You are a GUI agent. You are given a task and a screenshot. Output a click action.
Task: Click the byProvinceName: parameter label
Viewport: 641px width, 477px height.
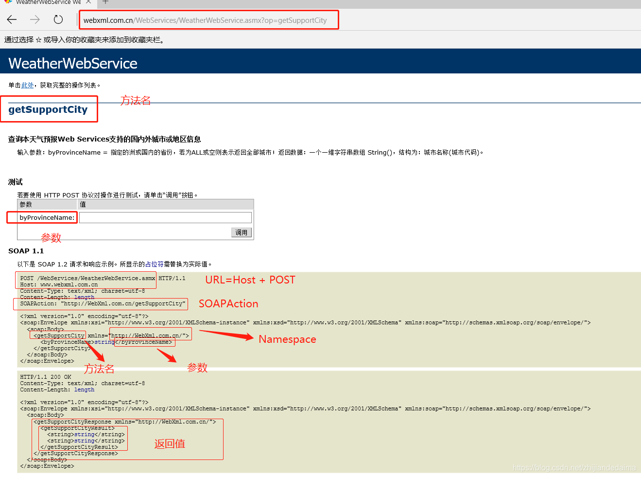tap(47, 217)
